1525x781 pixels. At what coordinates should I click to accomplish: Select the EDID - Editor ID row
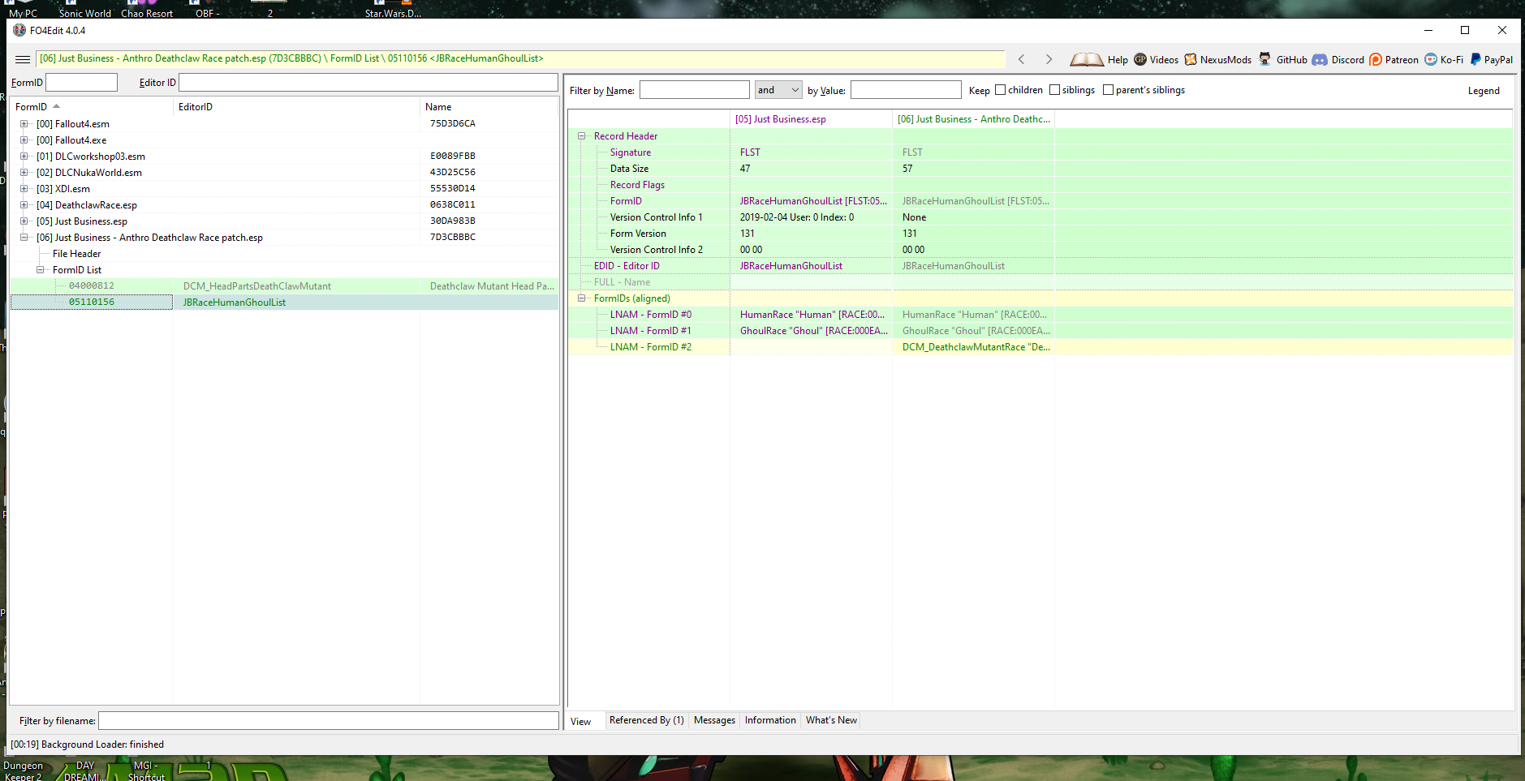(1040, 266)
